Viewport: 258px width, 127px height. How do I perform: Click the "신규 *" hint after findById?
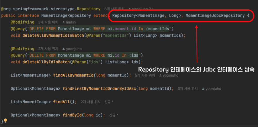(114, 115)
